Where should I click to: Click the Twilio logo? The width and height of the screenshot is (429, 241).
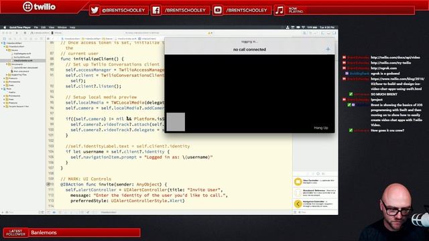pos(39,7)
